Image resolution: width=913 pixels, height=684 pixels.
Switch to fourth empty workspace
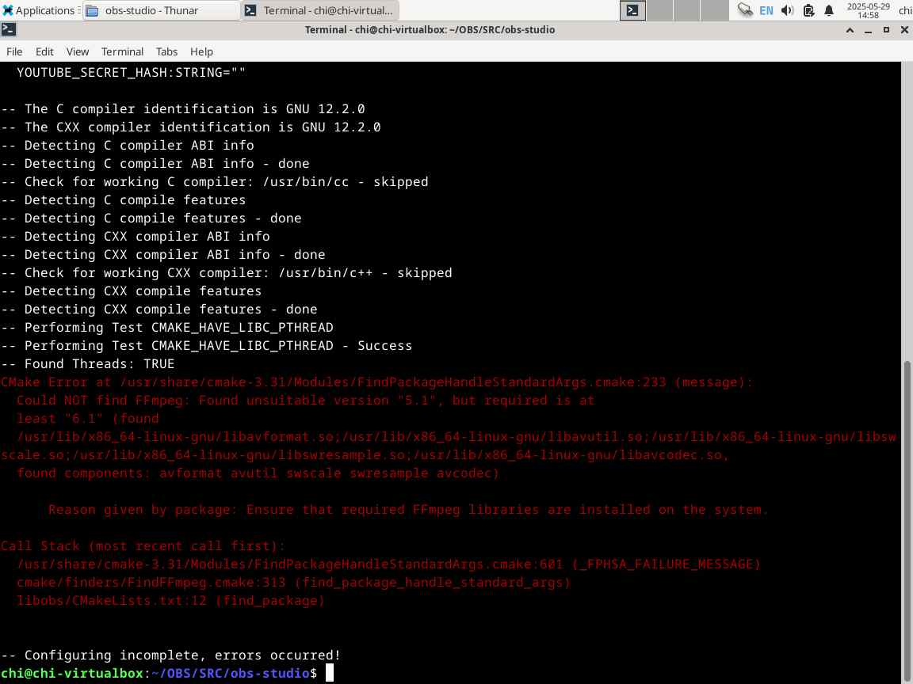pos(714,10)
